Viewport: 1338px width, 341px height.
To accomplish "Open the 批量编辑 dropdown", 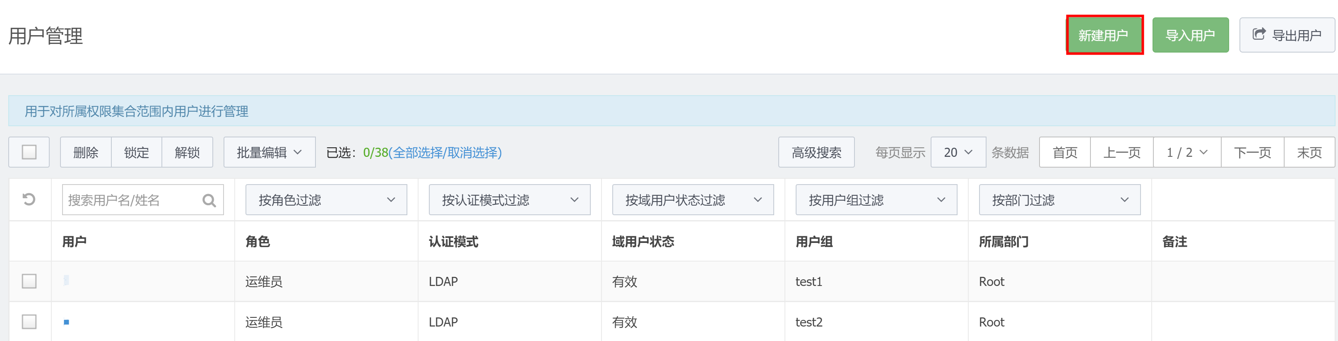I will coord(270,152).
